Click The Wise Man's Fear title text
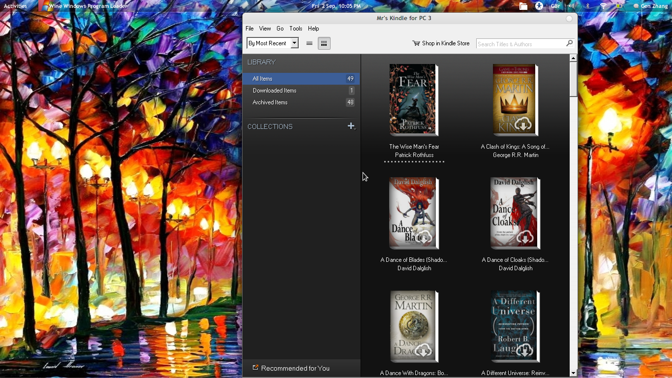This screenshot has width=672, height=378. point(414,147)
